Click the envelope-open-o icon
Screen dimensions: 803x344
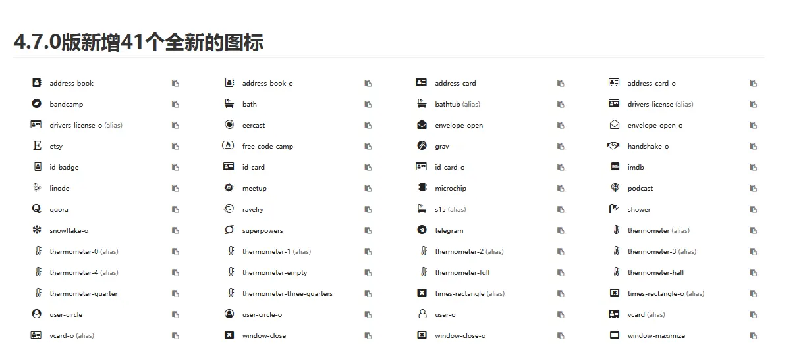[x=615, y=125]
